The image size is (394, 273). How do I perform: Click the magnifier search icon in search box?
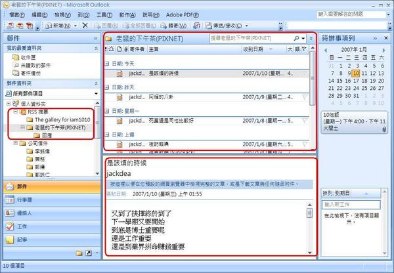297,38
